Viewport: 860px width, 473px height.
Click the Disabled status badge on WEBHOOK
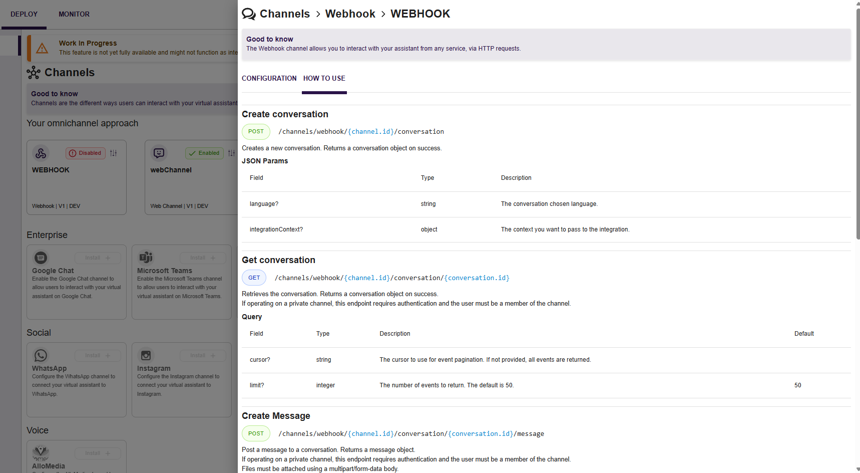coord(86,153)
